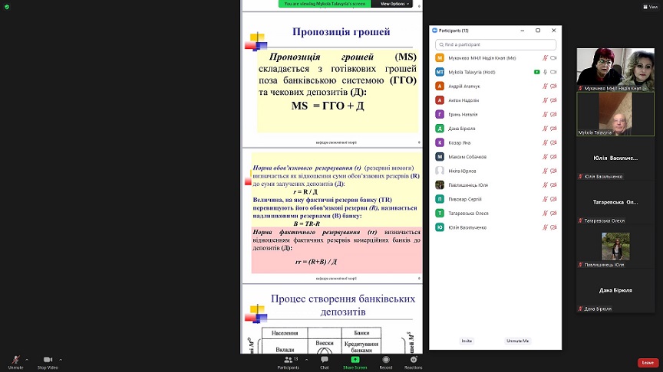Click the red Leave button
663x372 pixels.
click(648, 362)
